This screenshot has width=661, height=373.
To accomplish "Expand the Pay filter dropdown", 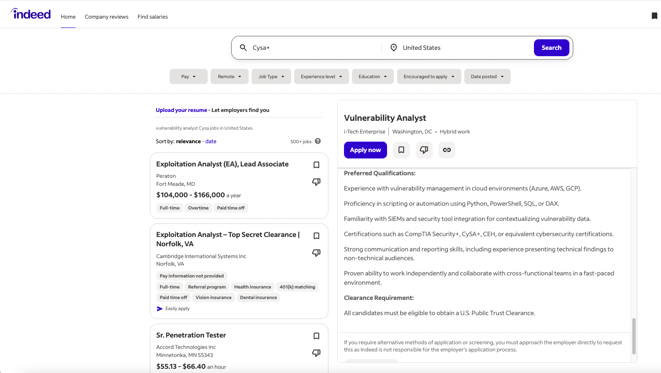I will [x=188, y=76].
